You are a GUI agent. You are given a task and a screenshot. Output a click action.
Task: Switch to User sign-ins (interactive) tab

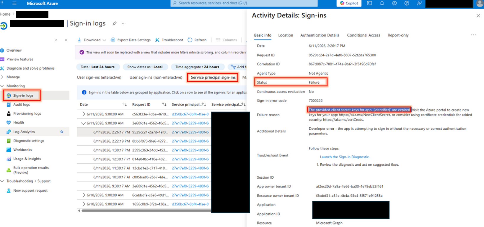(x=99, y=78)
